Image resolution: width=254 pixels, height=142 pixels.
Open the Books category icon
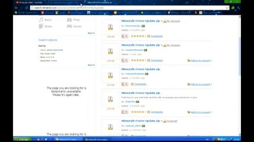pyautogui.click(x=41, y=26)
